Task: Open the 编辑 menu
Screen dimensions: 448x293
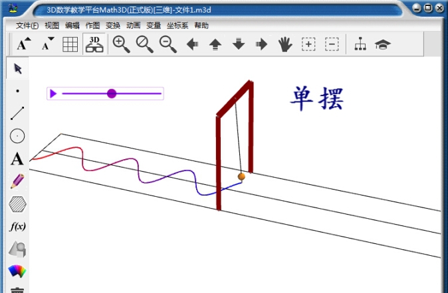Action: [x=72, y=26]
